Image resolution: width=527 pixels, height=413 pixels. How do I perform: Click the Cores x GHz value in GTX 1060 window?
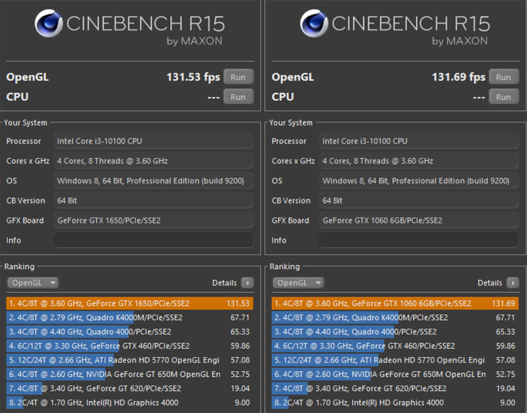(419, 161)
